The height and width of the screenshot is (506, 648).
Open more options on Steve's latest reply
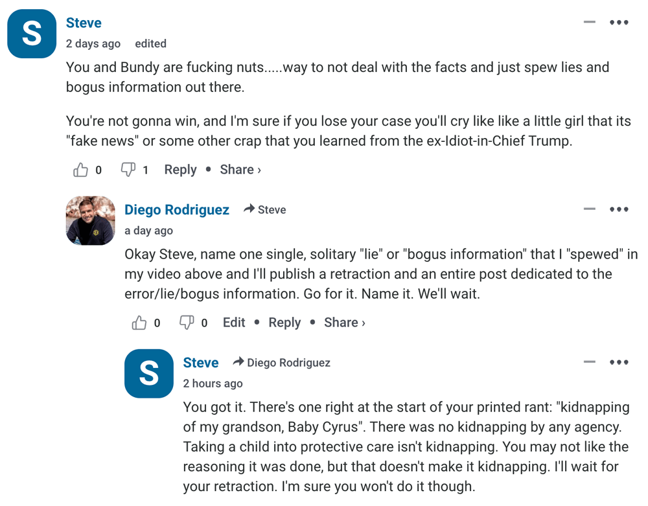click(619, 362)
